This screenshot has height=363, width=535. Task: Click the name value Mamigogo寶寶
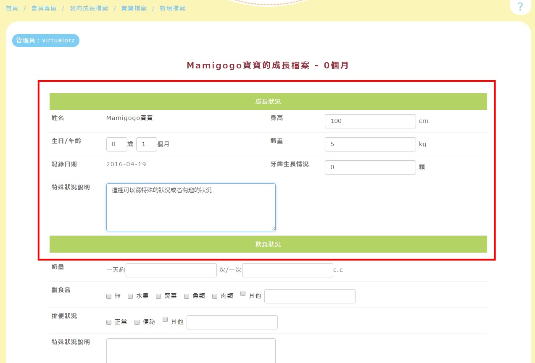[x=129, y=118]
